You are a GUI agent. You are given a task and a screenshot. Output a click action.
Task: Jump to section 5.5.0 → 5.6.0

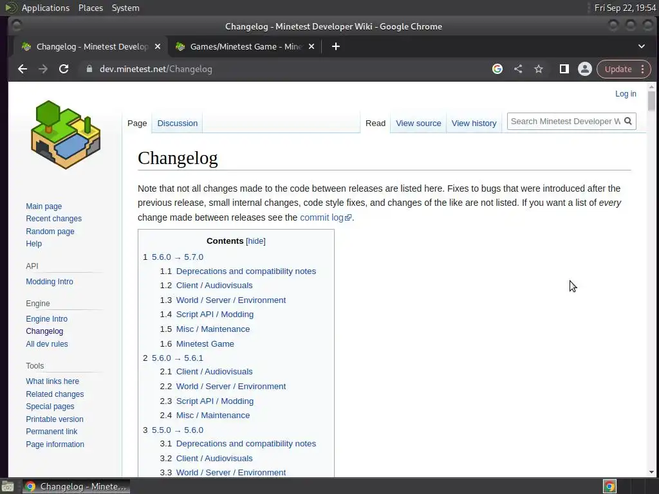(178, 430)
